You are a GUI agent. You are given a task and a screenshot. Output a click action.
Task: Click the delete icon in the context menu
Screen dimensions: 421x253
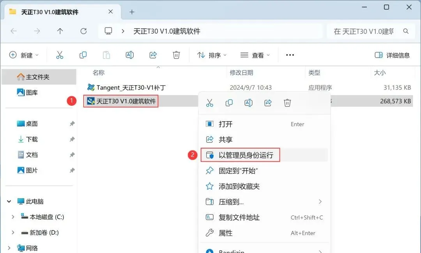287,103
